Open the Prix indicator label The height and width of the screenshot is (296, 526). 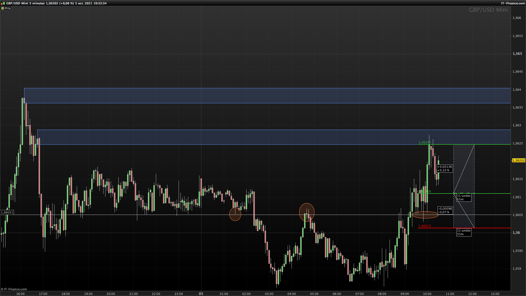tap(8, 8)
